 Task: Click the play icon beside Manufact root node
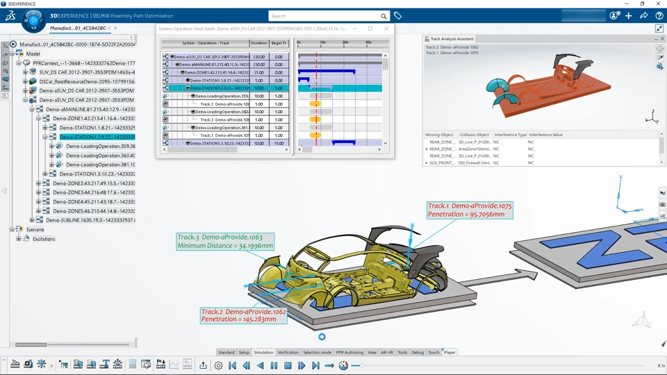click(14, 44)
